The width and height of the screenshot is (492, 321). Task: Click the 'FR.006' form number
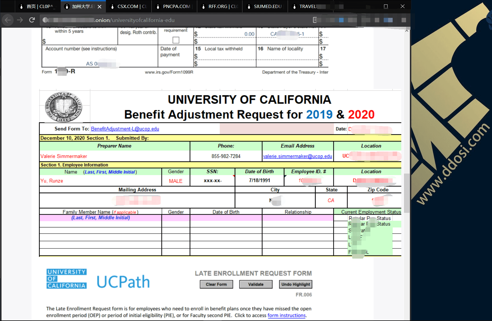pos(304,295)
